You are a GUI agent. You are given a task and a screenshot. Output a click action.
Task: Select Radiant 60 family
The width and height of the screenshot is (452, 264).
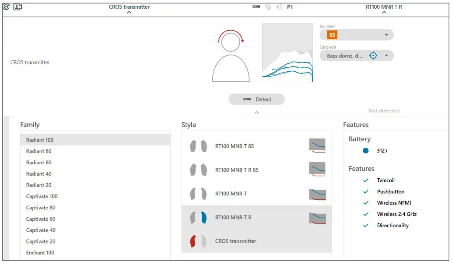pos(95,162)
